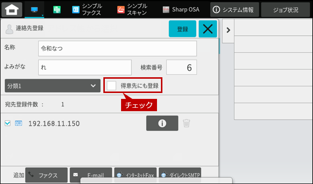313x184 pixels.
Task: Edit the 名称 name field
Action: tap(117, 49)
